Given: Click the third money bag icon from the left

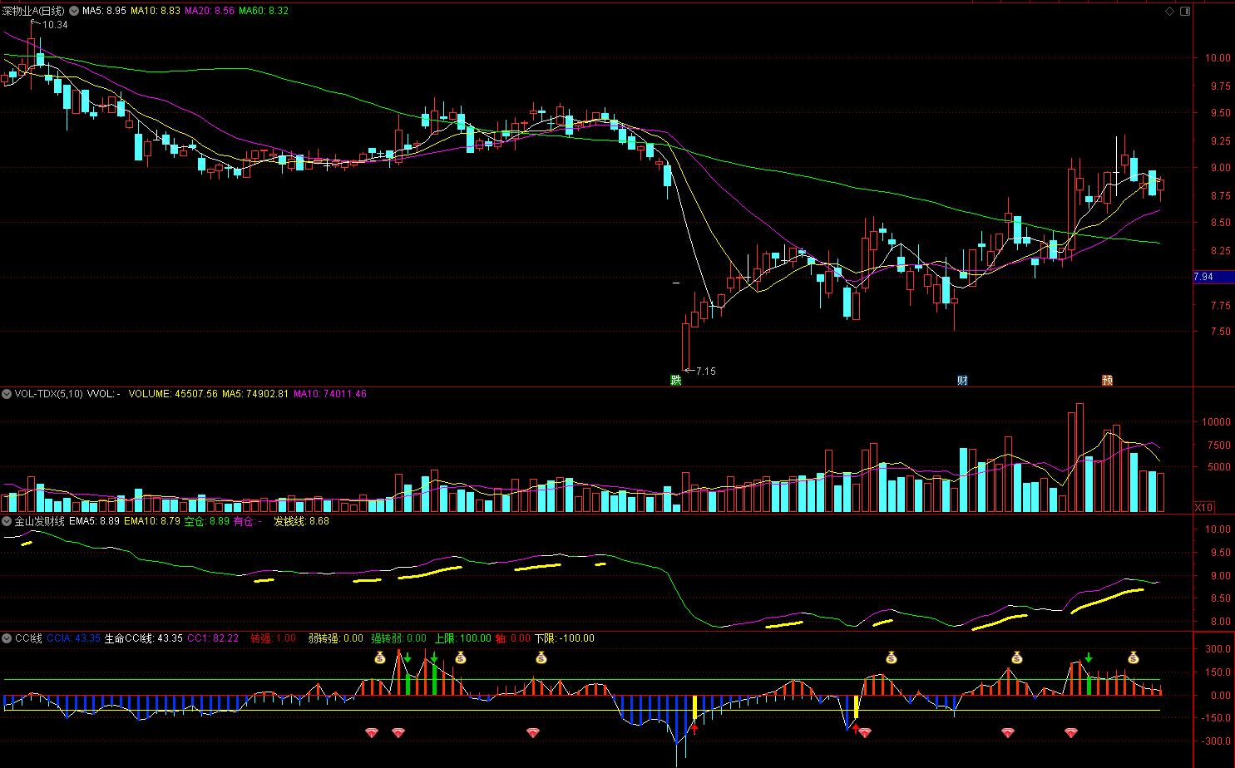Looking at the screenshot, I should (541, 658).
